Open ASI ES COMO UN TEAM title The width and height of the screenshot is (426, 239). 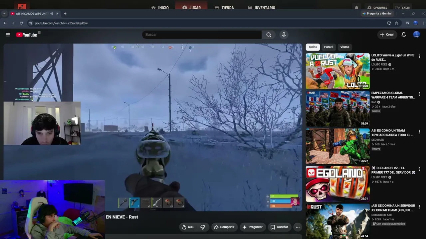click(x=392, y=133)
